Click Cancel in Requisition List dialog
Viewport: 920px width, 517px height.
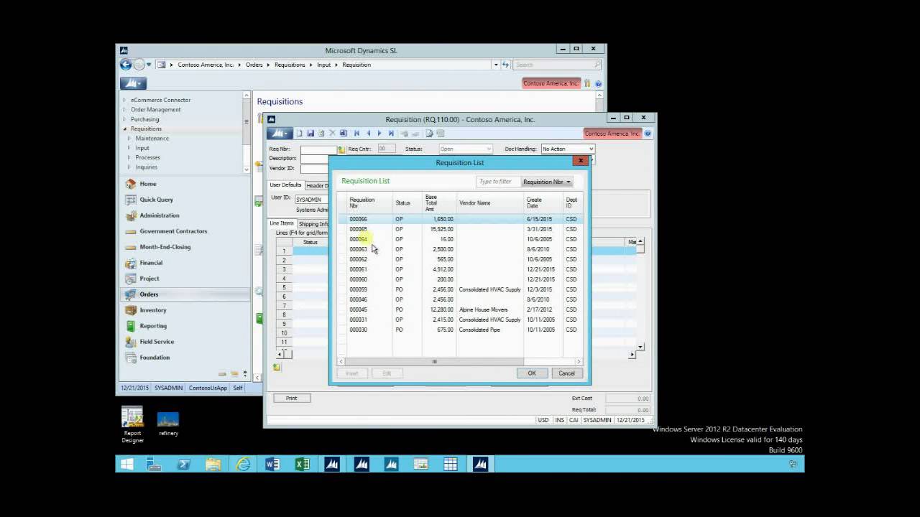(566, 373)
